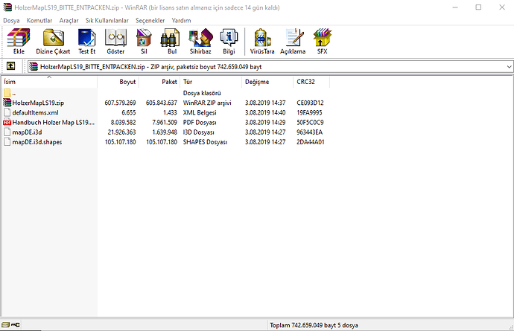Select mapDE.i3d.shapes file name
Screen dimensions: 514x331
point(37,142)
